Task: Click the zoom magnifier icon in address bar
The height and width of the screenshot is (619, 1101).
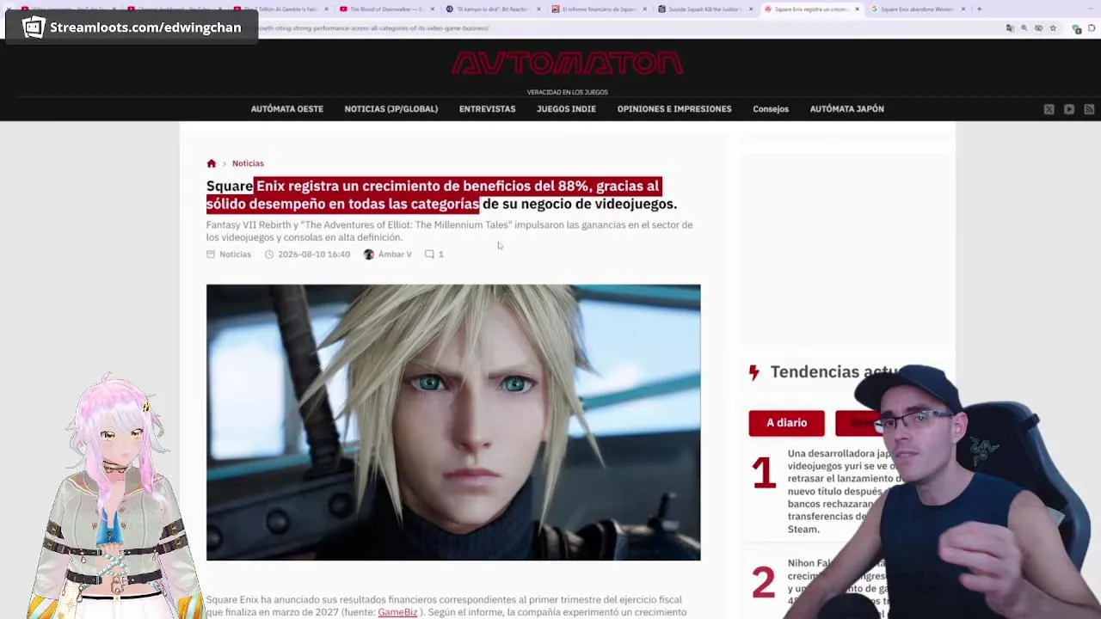Action: (x=1024, y=28)
